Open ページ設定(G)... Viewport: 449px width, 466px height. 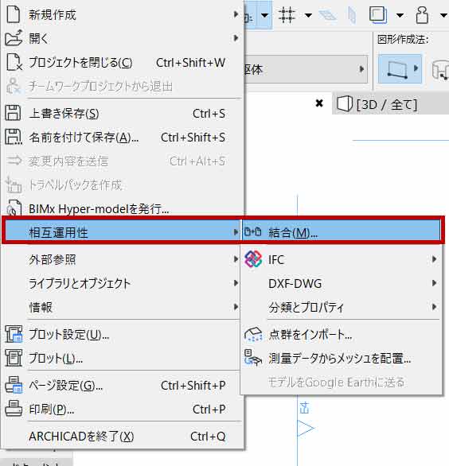122,386
